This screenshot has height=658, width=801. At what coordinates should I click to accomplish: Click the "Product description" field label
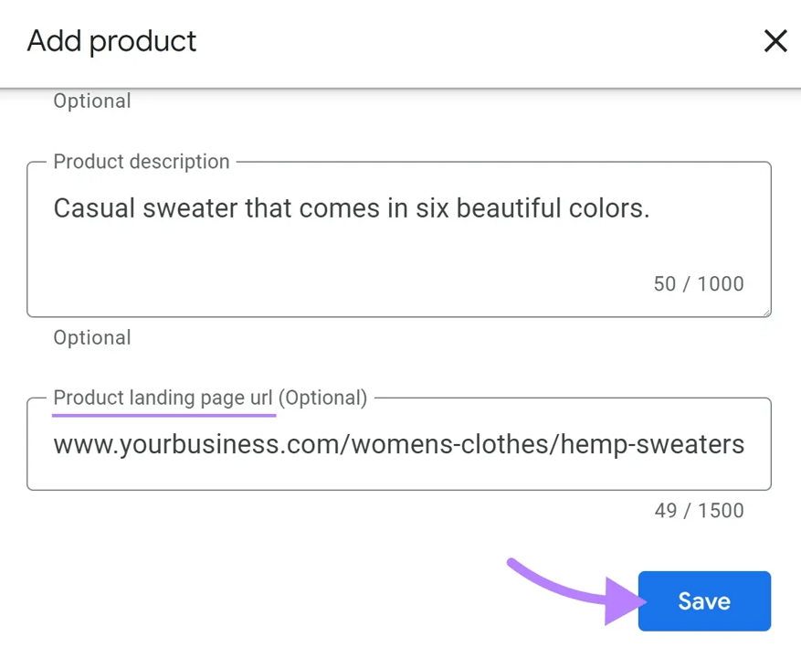point(142,162)
